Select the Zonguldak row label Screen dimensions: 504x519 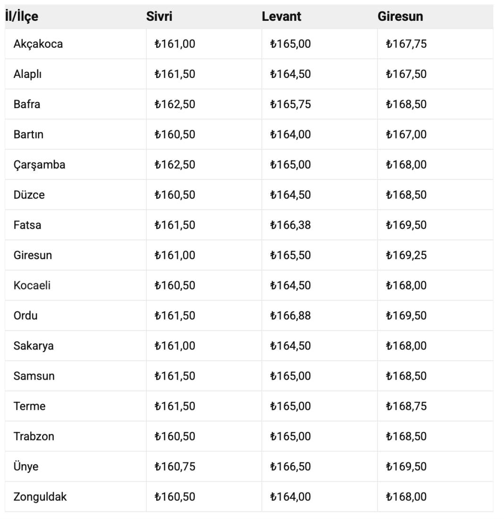(x=40, y=496)
